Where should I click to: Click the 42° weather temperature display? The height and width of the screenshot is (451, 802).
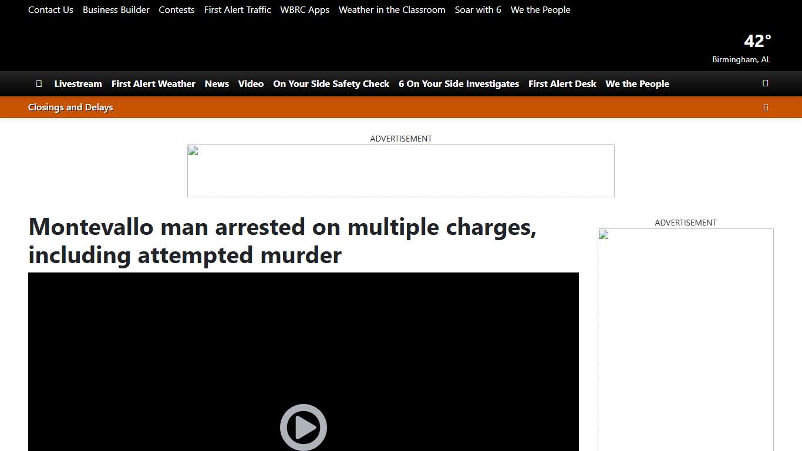coord(757,41)
